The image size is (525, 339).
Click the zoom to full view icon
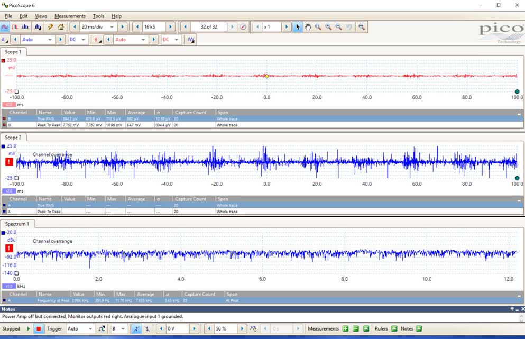(x=362, y=27)
